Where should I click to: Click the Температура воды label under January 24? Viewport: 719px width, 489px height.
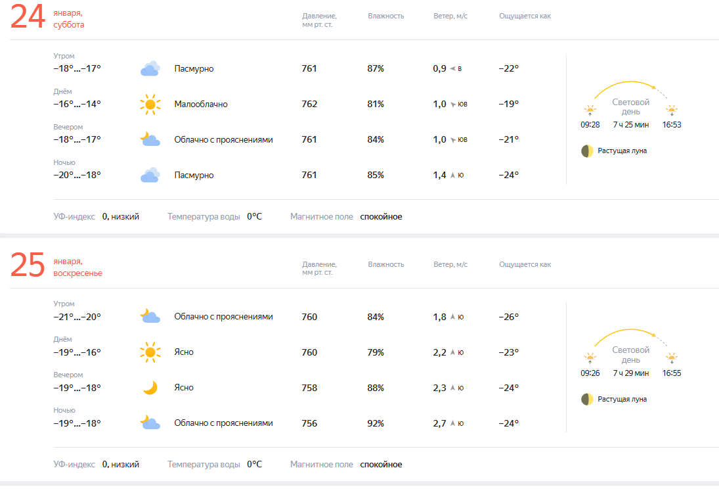point(204,216)
